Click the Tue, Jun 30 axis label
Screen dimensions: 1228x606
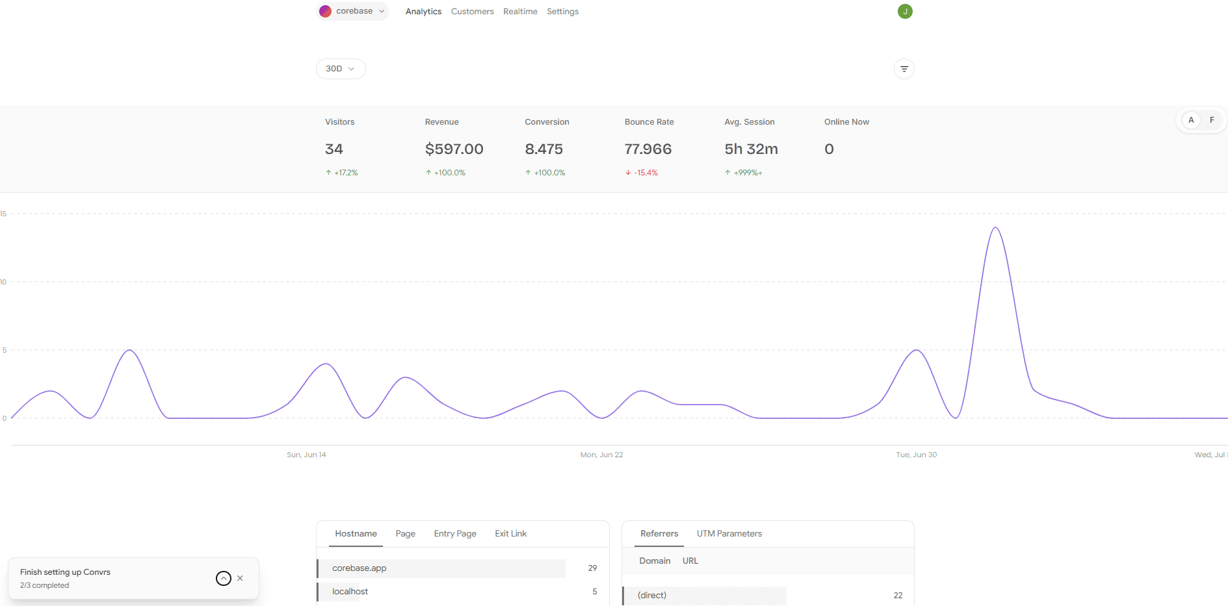click(x=916, y=455)
